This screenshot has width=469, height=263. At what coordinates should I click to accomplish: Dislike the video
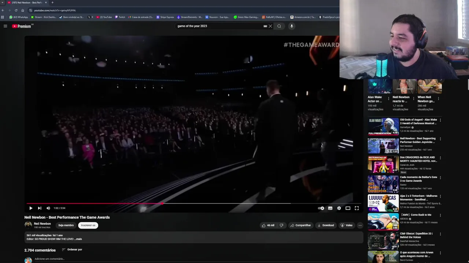pos(281,225)
